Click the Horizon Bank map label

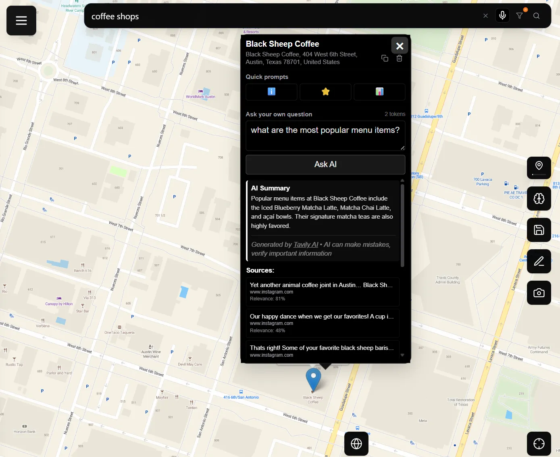coord(25,431)
